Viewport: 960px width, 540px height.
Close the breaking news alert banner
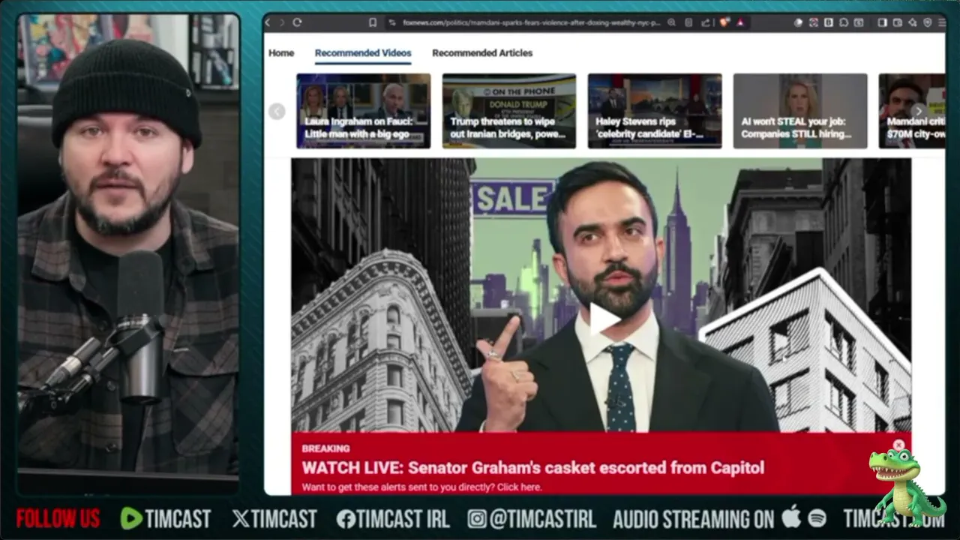tap(898, 445)
